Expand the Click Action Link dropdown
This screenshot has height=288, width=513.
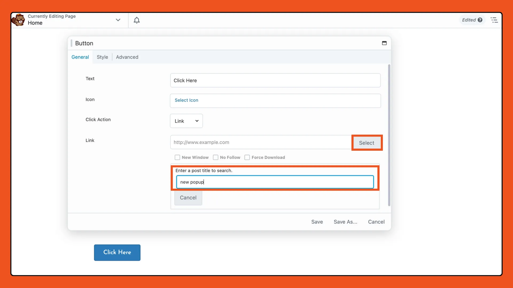tap(186, 121)
